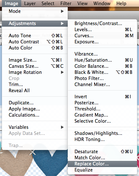139x176 pixels.
Task: Expand the Mode submenu
Action: coord(35,11)
